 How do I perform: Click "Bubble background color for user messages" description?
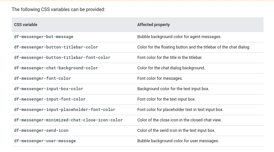[178, 141]
